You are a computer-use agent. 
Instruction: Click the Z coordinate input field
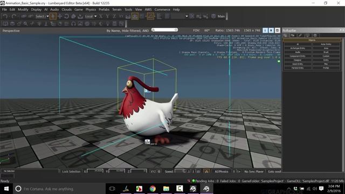pyautogui.click(x=139, y=171)
